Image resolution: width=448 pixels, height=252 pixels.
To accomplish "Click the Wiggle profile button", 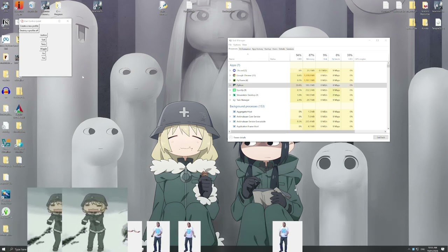I will [x=43, y=49].
